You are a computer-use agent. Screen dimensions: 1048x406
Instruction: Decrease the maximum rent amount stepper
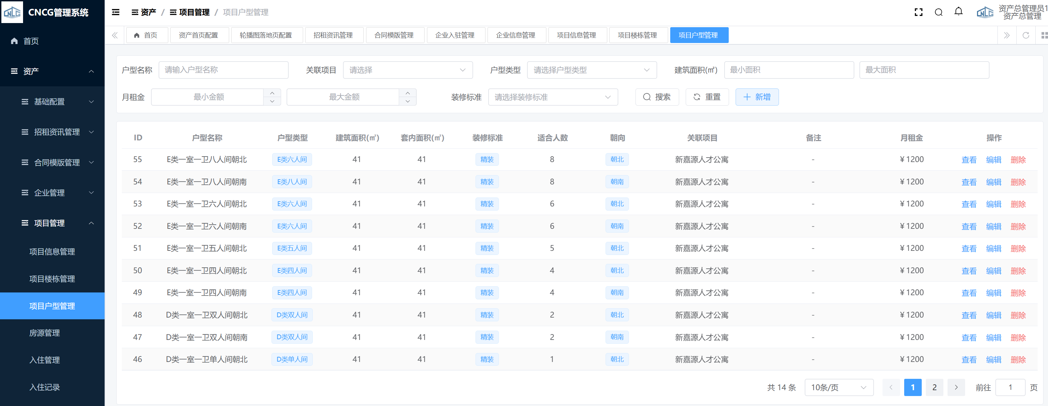click(x=408, y=101)
